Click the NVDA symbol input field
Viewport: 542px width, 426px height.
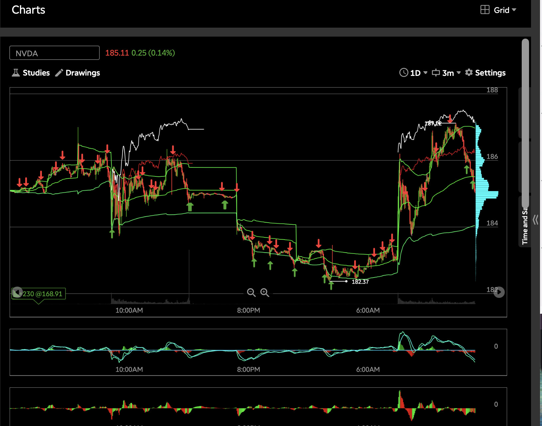55,53
